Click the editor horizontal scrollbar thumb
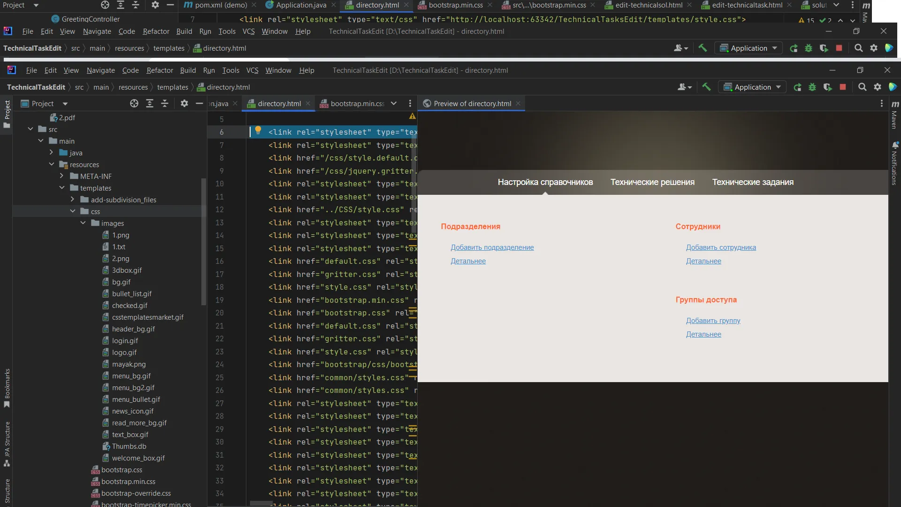 pos(261,504)
